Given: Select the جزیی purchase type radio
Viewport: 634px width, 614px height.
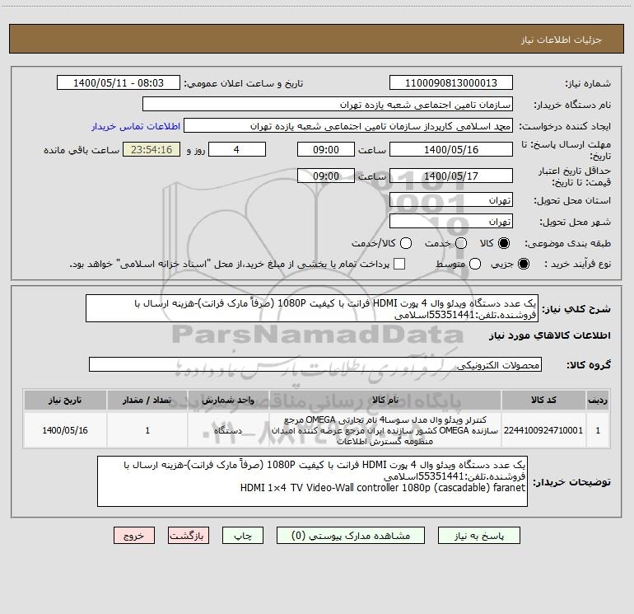Looking at the screenshot, I should [x=524, y=264].
